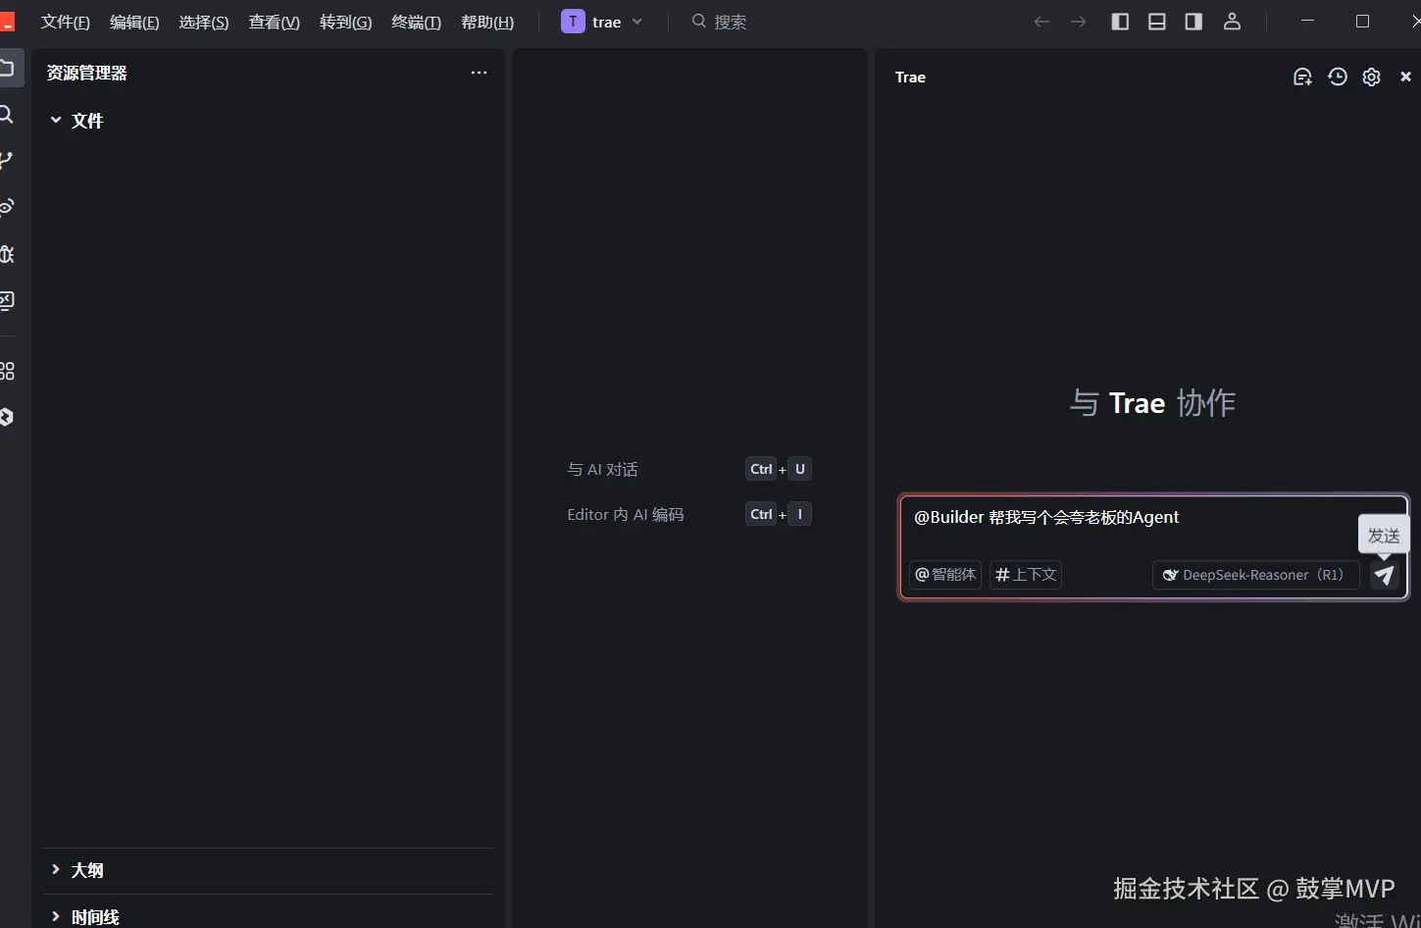Start a new Trae chat session

1302,77
